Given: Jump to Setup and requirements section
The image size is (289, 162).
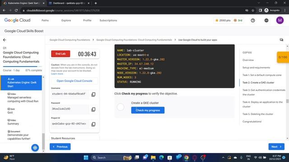Looking at the screenshot, I should (256, 67).
